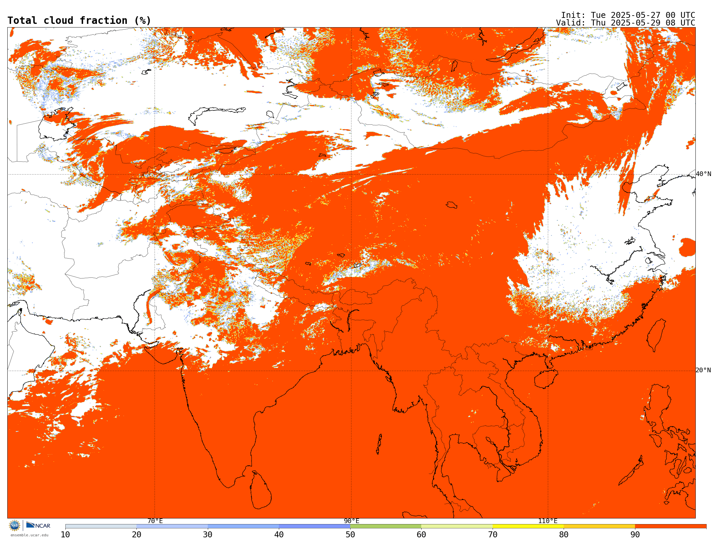Click the 90°E longitude label
Image resolution: width=717 pixels, height=539 pixels.
coord(352,521)
